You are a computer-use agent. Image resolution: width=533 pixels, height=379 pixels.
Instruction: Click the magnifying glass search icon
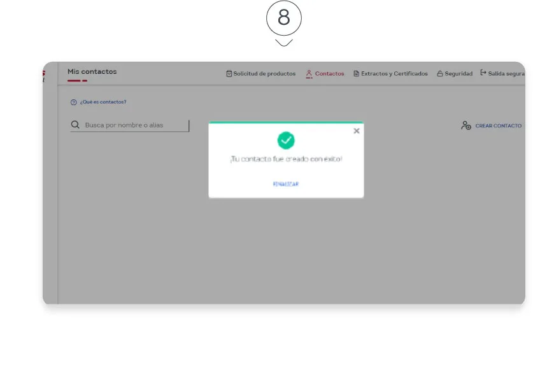tap(75, 124)
